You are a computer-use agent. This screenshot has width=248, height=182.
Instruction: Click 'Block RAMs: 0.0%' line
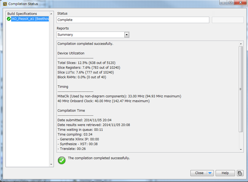[x=82, y=77]
